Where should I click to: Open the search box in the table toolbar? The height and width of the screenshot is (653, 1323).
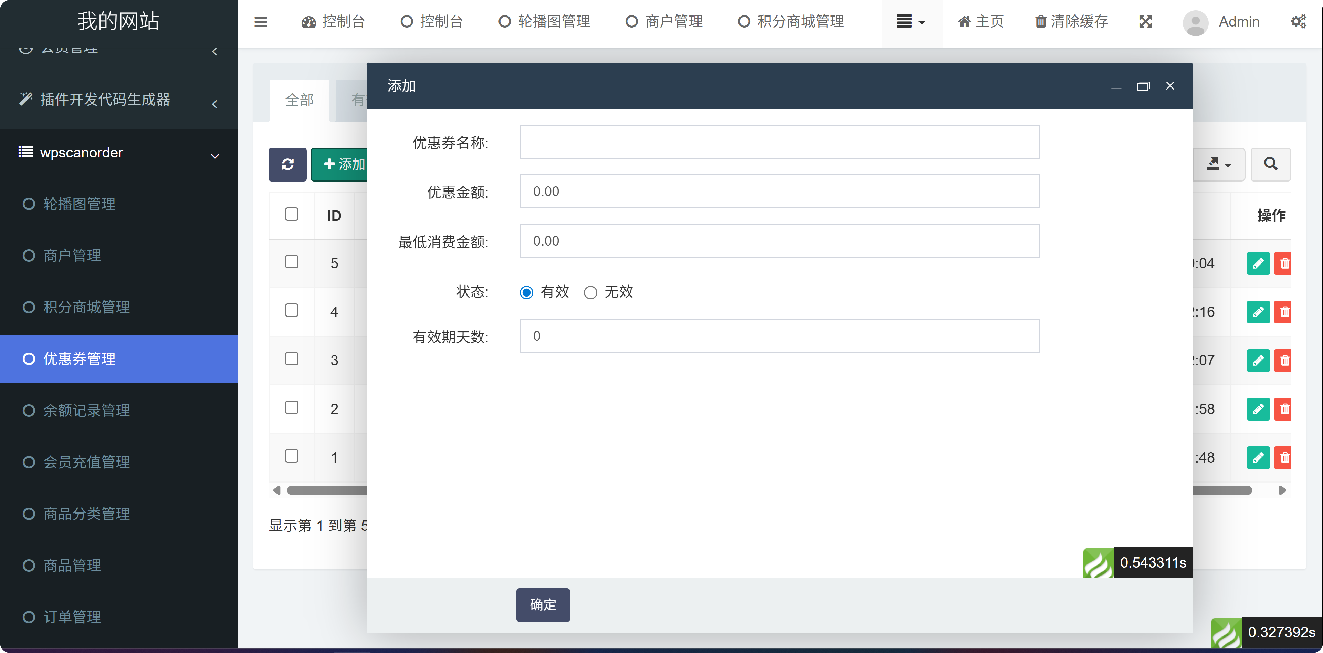[x=1271, y=164]
